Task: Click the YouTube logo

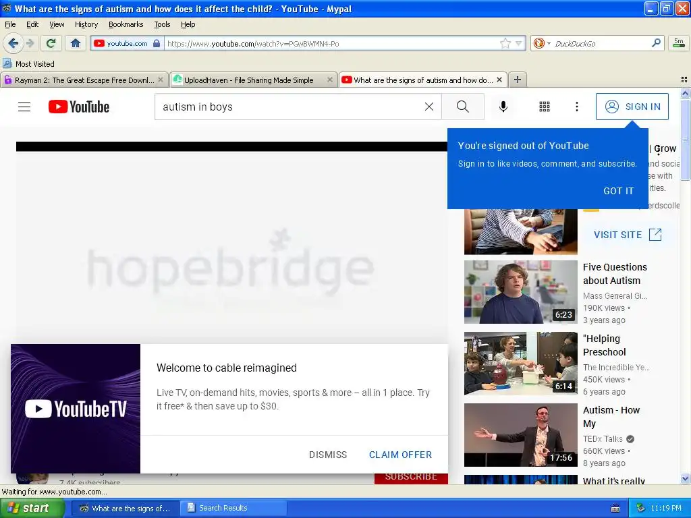Action: point(79,107)
